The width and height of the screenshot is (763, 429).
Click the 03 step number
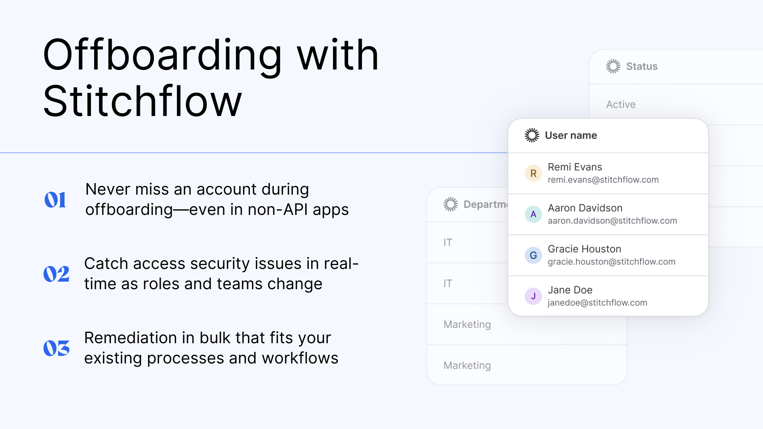point(56,348)
